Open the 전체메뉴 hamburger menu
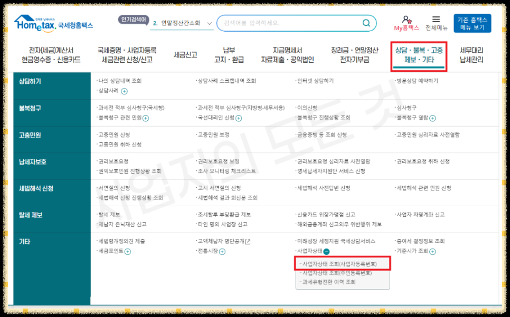This screenshot has width=510, height=317. point(437,22)
